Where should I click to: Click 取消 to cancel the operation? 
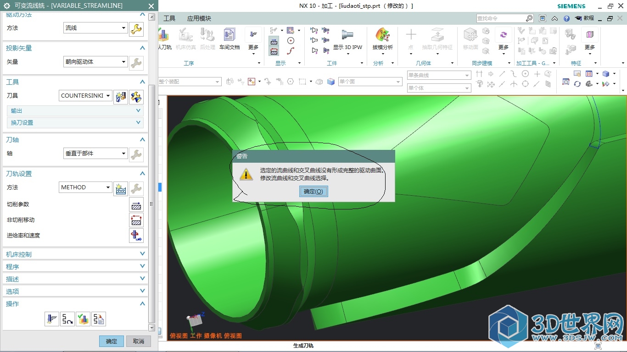pos(139,341)
